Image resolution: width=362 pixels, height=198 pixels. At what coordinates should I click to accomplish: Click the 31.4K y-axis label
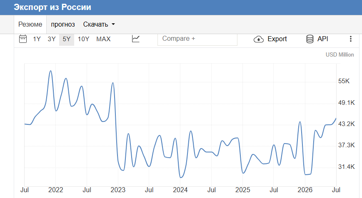click(x=346, y=167)
